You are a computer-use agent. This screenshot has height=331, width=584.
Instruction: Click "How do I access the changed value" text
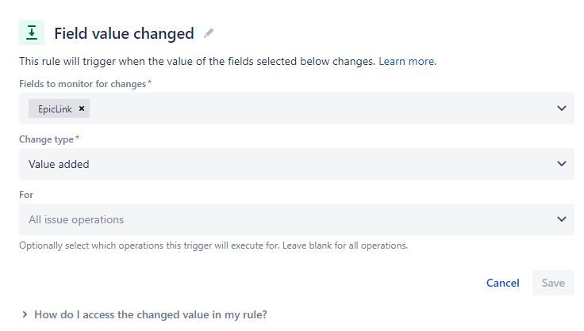[x=150, y=314]
